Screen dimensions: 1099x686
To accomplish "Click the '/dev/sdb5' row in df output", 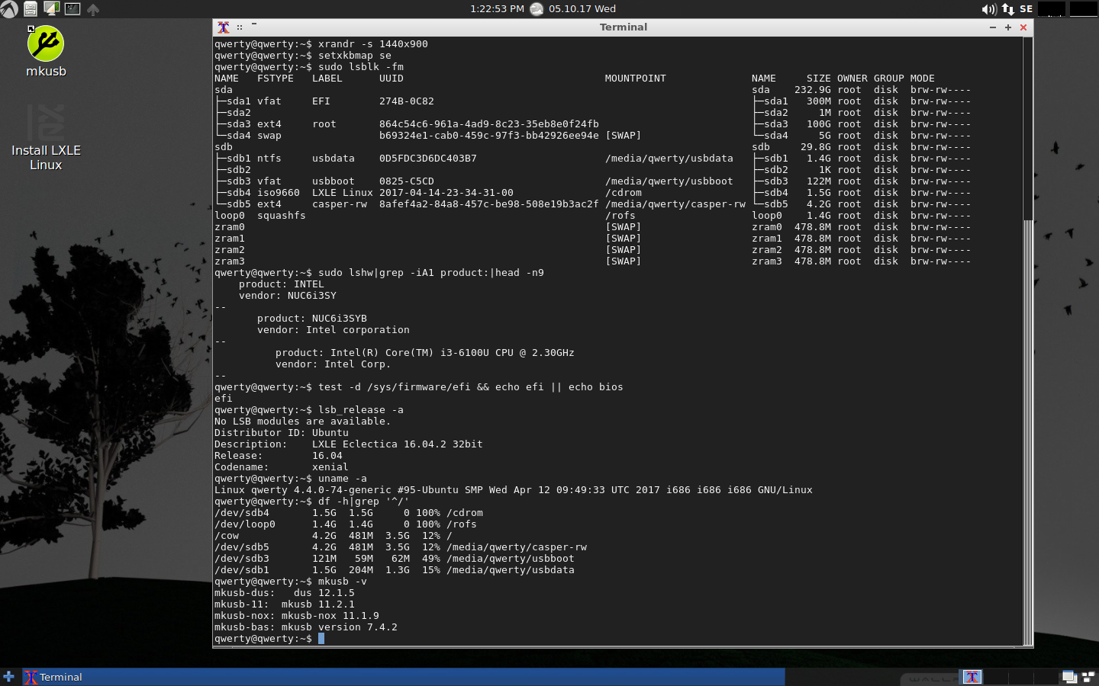I will tap(401, 547).
